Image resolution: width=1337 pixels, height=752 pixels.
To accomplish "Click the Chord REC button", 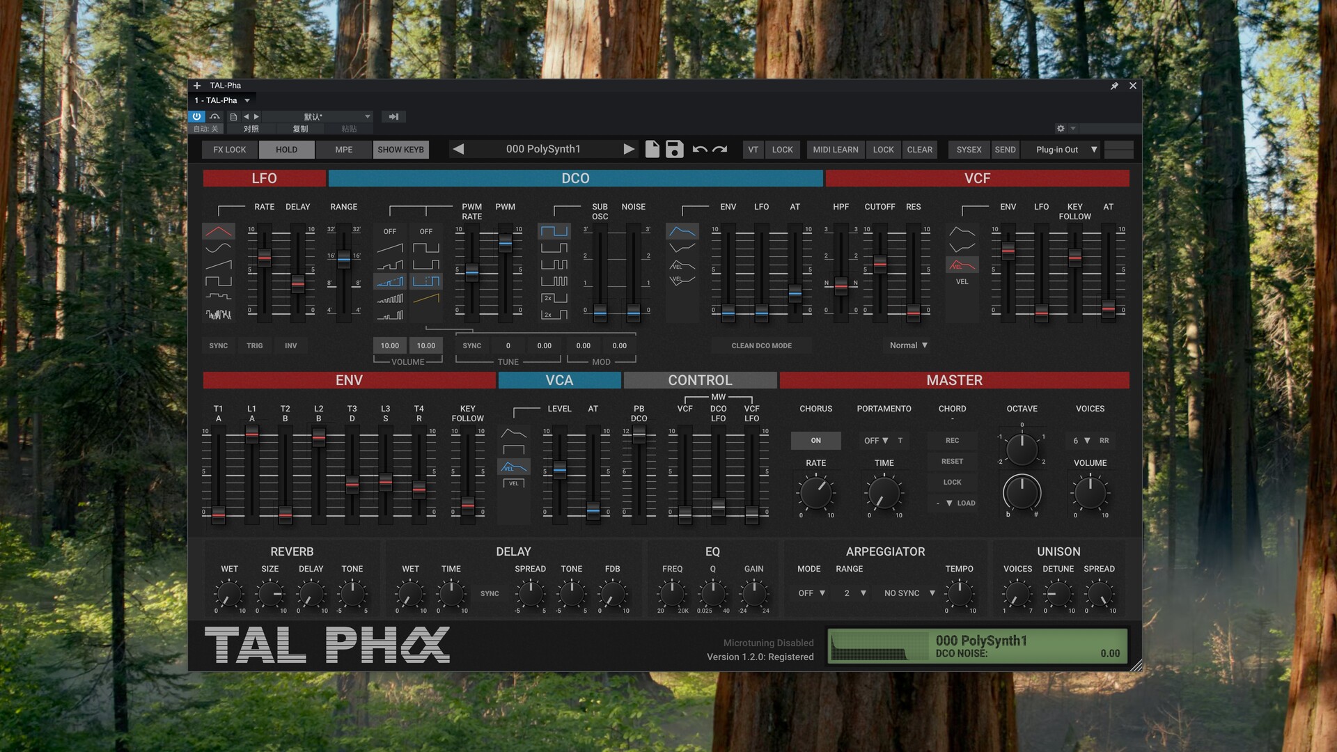I will 952,441.
